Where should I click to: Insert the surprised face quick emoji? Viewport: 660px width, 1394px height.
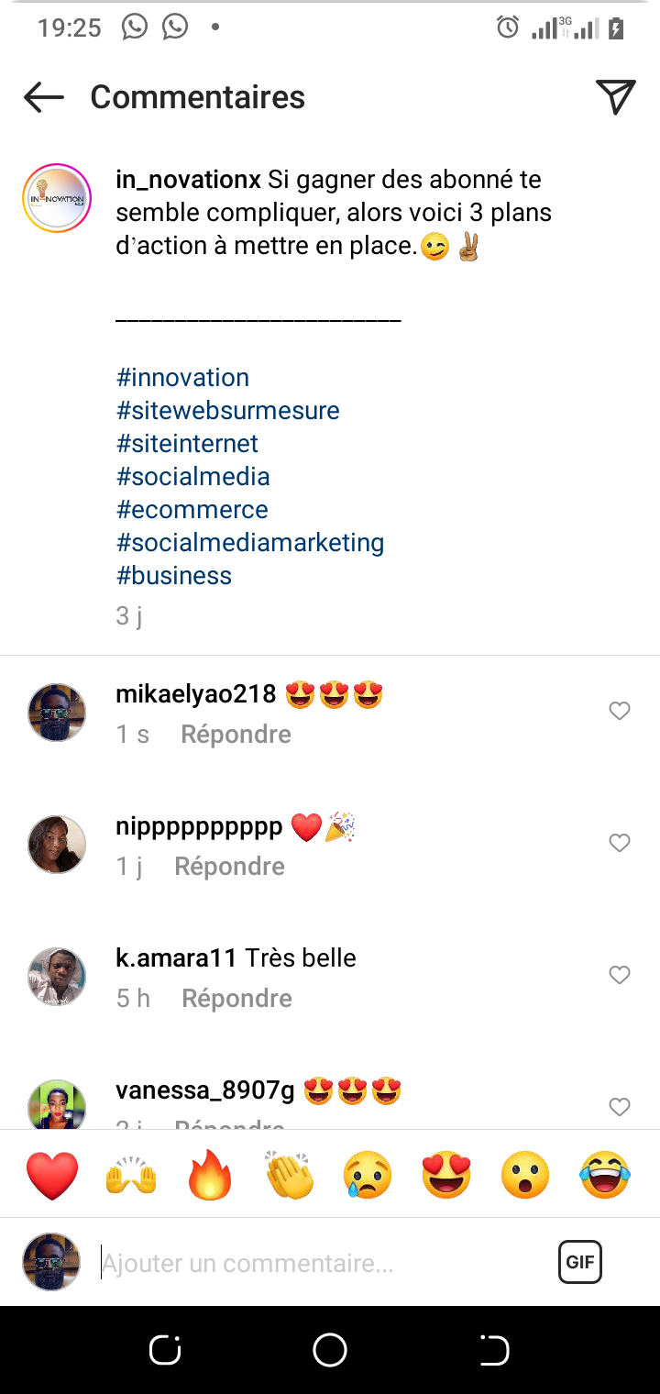[x=526, y=1175]
